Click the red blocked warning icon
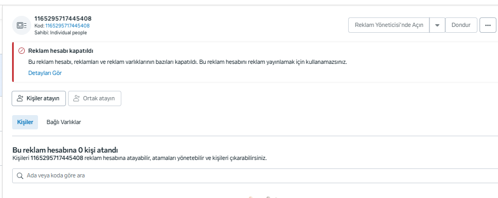498x198 pixels. tap(22, 51)
